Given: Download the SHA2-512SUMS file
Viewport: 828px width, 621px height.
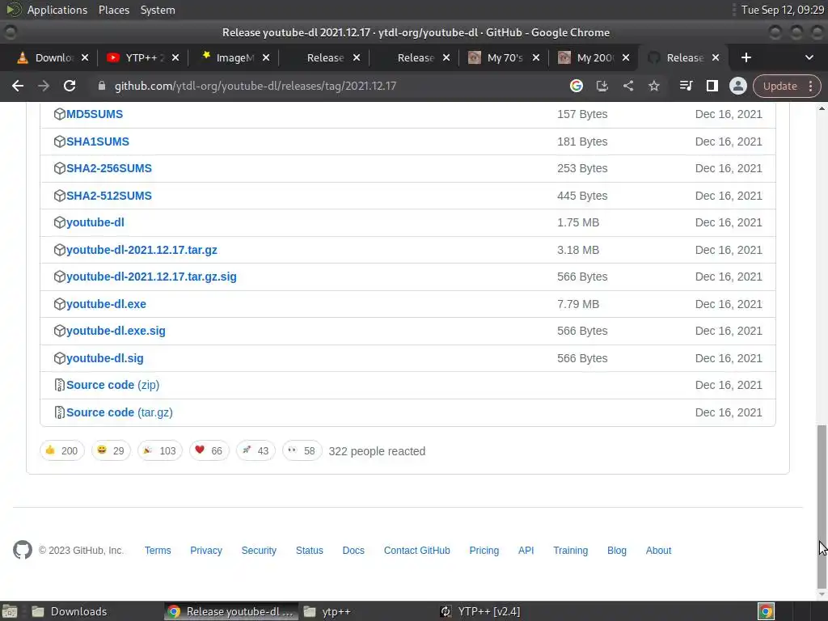Looking at the screenshot, I should pos(109,196).
